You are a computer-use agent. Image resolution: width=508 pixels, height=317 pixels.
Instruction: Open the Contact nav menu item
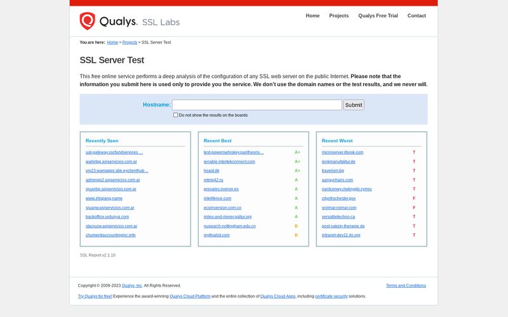tap(417, 15)
